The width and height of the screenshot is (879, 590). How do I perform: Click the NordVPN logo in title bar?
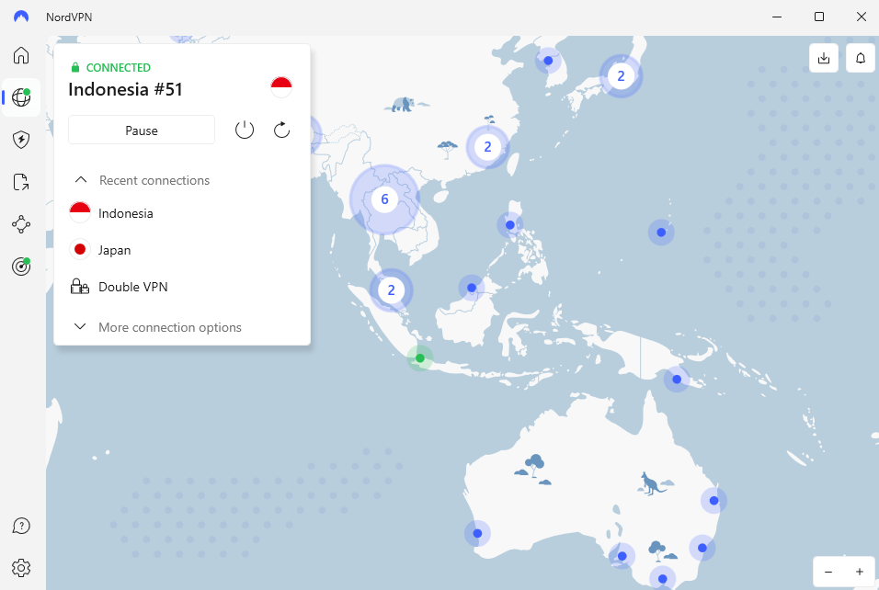(x=21, y=17)
